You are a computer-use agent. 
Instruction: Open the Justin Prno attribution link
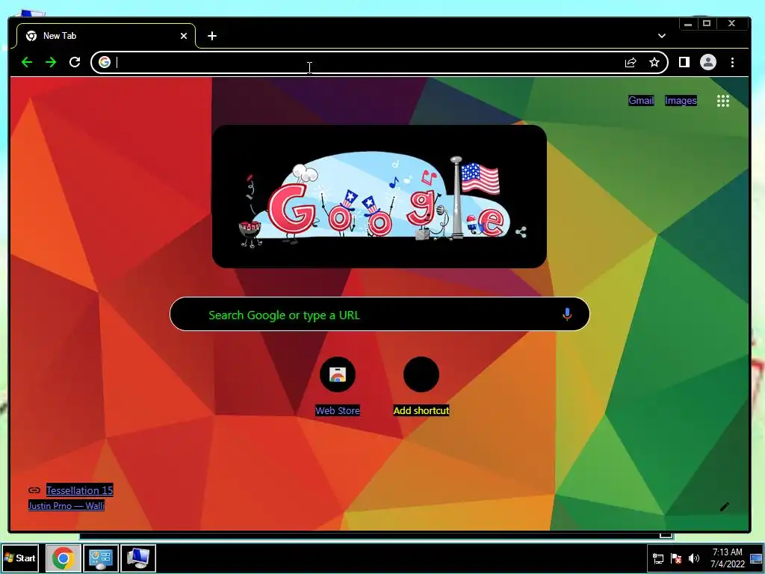point(66,506)
